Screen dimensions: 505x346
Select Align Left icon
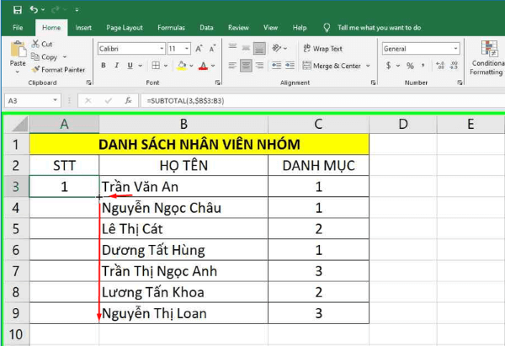point(232,66)
